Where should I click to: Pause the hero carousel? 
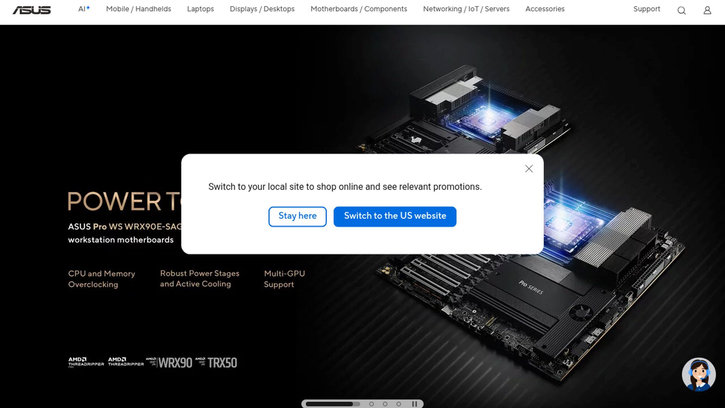415,404
